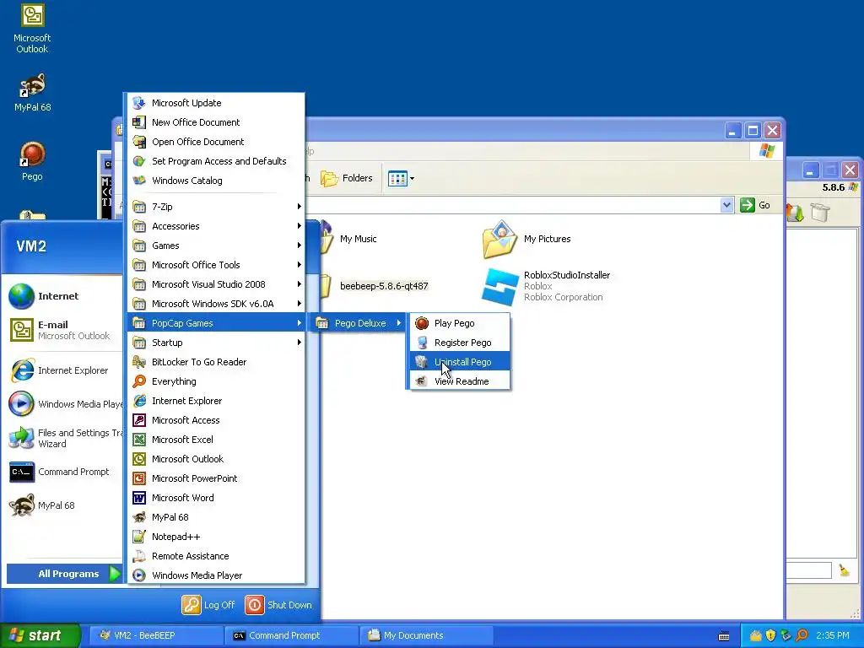Screen dimensions: 864x648
Task: Expand the Games folder submenu
Action: (216, 246)
